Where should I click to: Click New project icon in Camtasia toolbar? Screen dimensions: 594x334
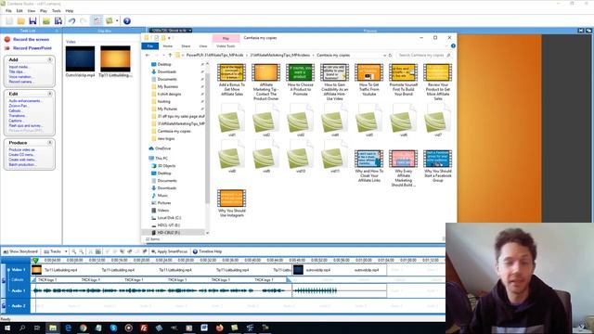tap(9, 20)
